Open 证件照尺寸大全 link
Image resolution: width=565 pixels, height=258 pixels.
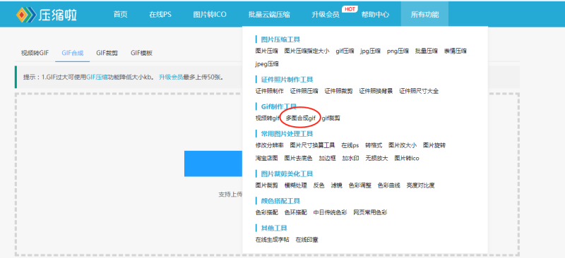(419, 91)
